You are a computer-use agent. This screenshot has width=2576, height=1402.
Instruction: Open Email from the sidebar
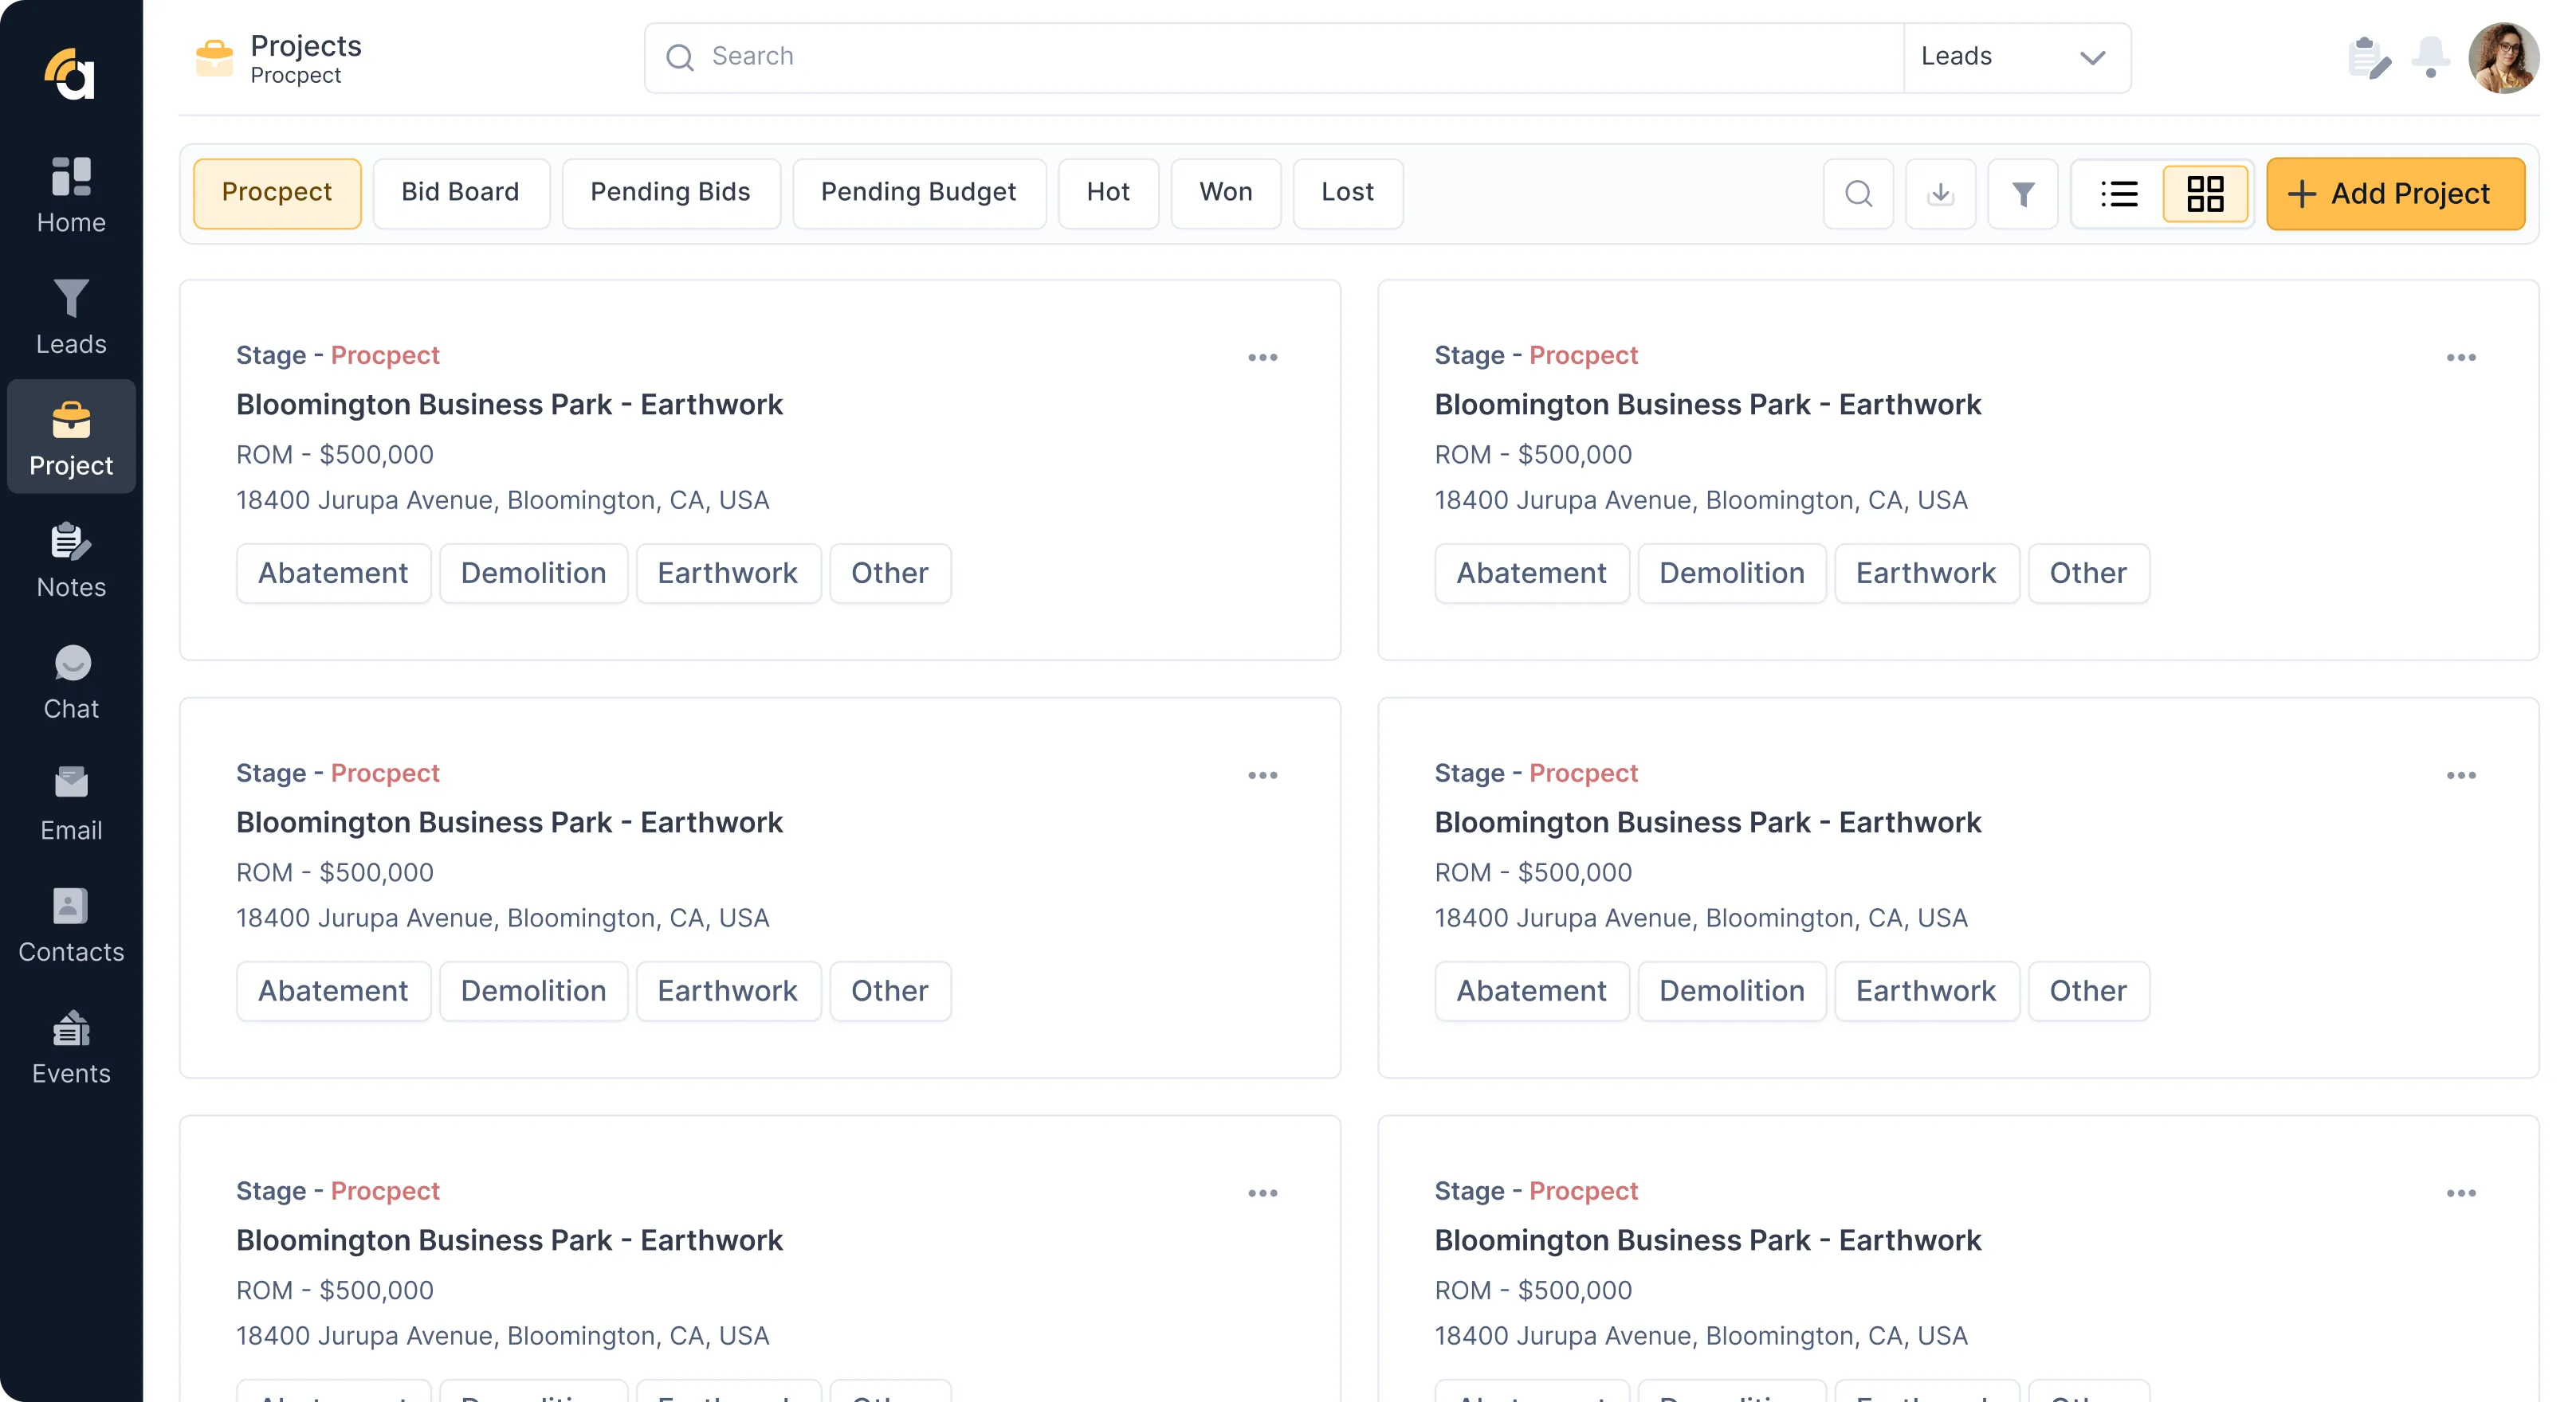(71, 802)
